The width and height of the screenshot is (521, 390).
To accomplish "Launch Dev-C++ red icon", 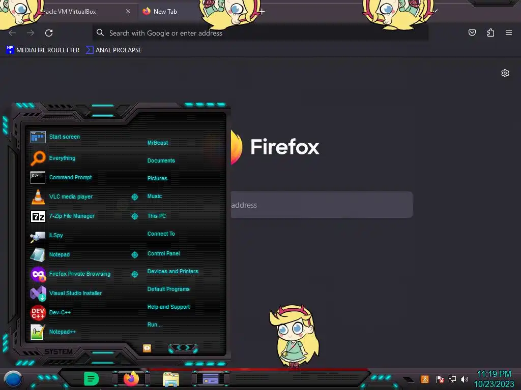I will [38, 312].
